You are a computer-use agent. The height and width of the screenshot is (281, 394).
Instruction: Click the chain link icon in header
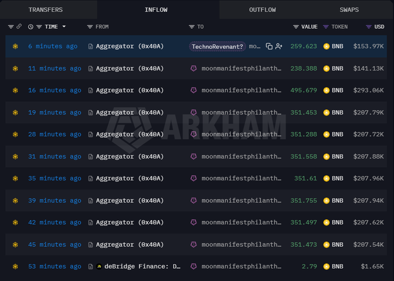pos(19,27)
